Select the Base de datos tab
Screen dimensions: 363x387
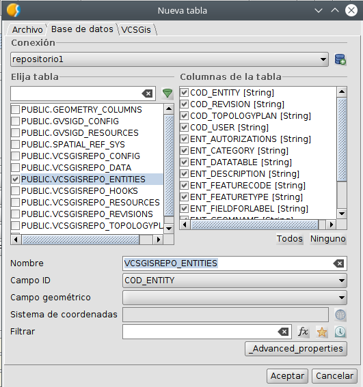coord(82,29)
